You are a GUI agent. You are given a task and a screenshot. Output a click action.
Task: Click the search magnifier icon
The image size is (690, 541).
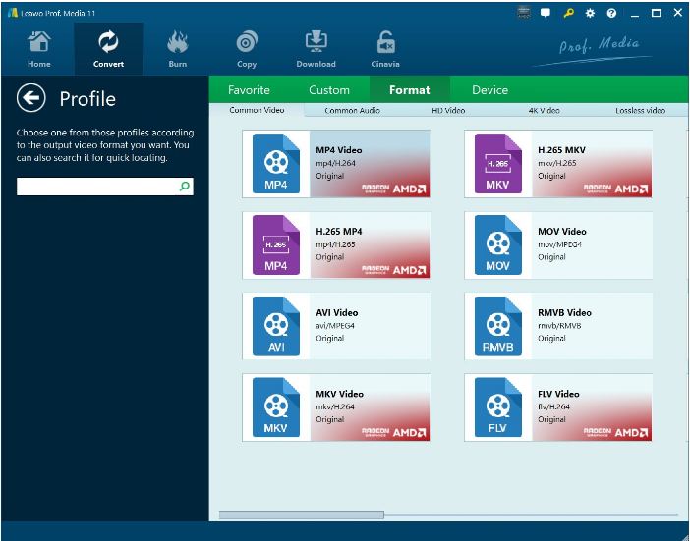tap(185, 186)
